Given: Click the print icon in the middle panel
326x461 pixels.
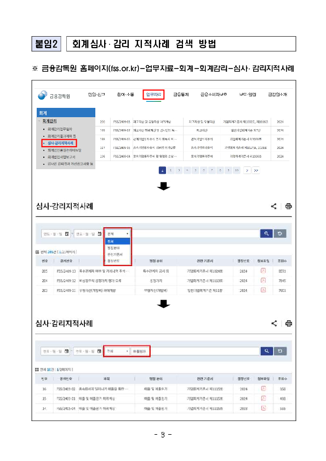Looking at the screenshot, I should (288, 206).
